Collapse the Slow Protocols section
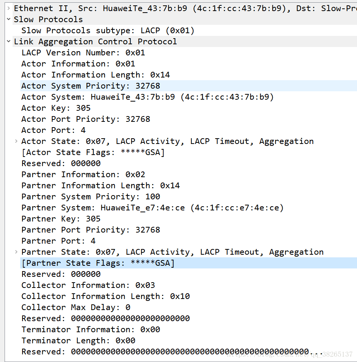The width and height of the screenshot is (357, 362). [8, 19]
